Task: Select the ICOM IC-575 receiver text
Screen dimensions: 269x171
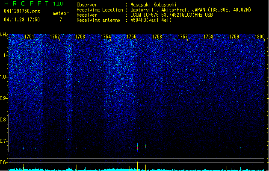Action: tap(171, 15)
